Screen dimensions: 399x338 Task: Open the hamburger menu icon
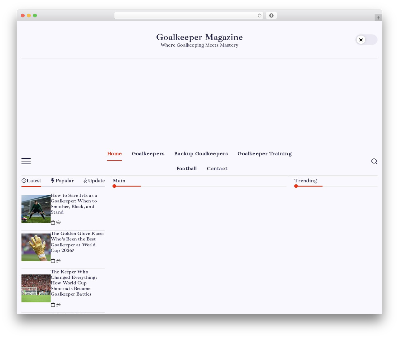(x=26, y=161)
